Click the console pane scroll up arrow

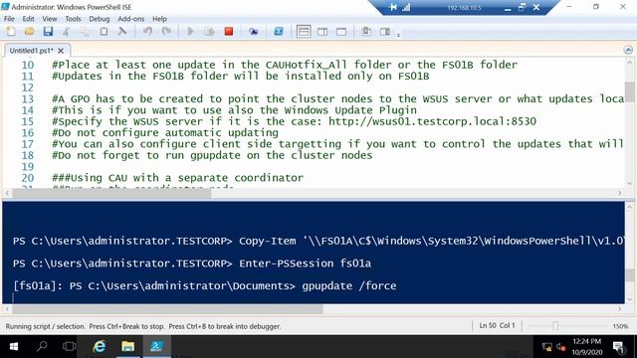click(x=629, y=207)
